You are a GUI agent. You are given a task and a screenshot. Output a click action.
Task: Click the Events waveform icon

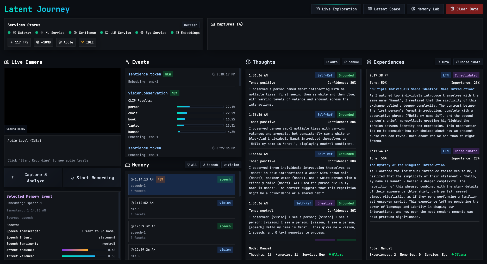(128, 62)
